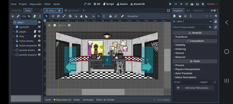Activate the Rotate Mode tool
This screenshot has width=233, height=104.
(x=59, y=16)
